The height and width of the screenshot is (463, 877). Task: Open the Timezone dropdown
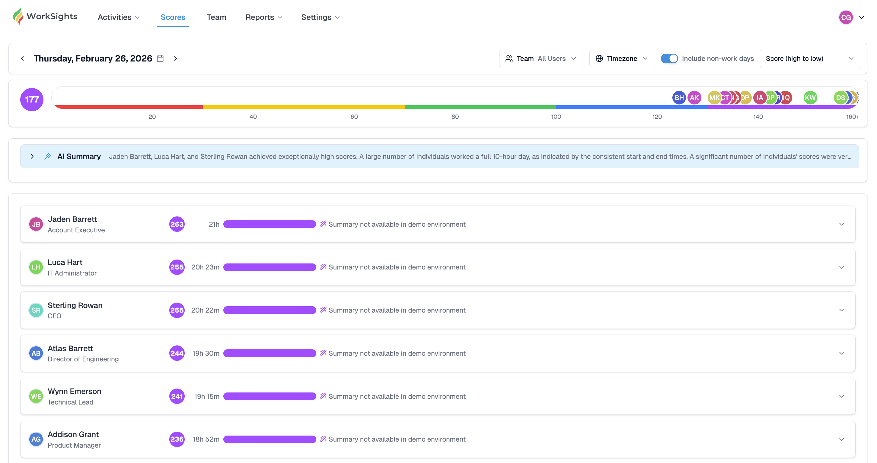point(622,58)
